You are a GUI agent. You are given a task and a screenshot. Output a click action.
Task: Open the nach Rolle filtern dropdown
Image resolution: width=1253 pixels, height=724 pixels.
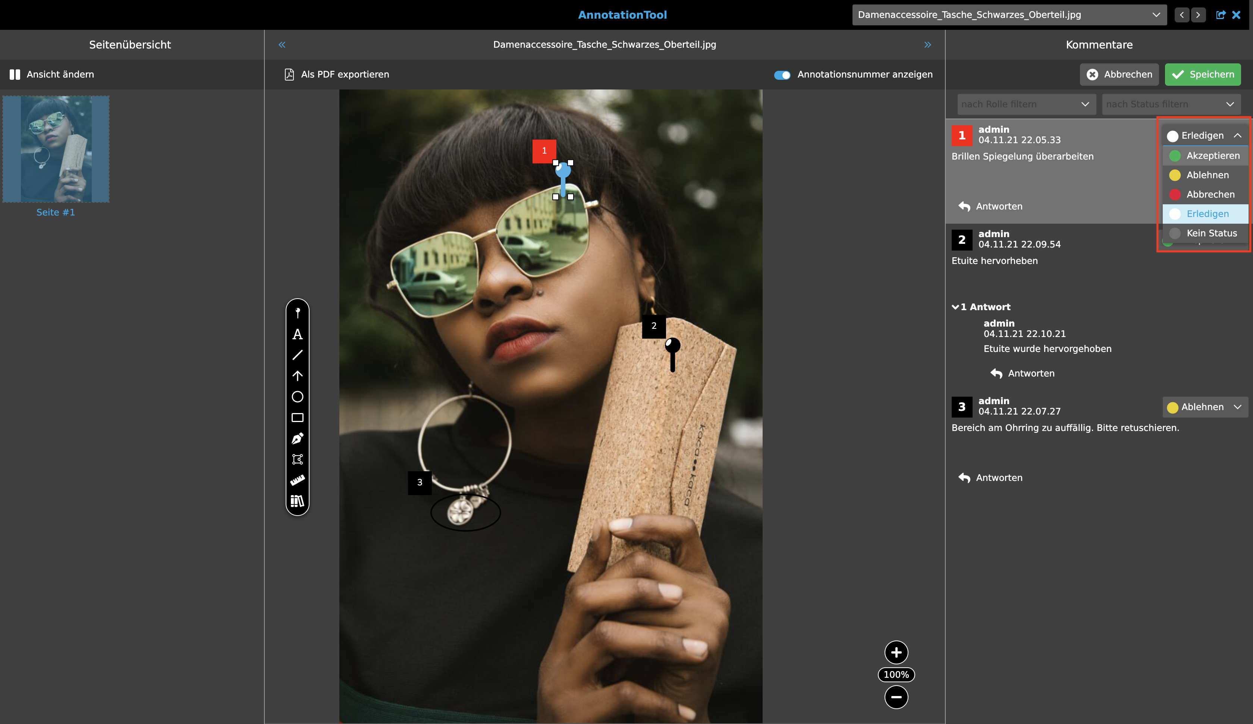(1026, 104)
